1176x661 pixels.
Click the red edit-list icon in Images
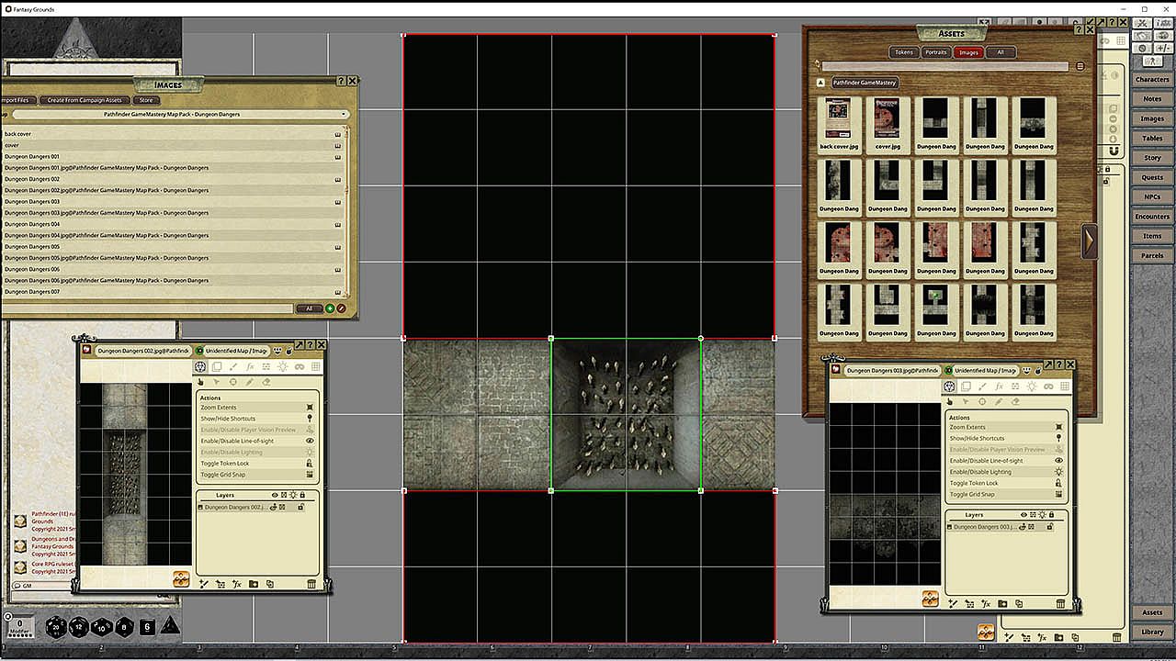pyautogui.click(x=341, y=308)
